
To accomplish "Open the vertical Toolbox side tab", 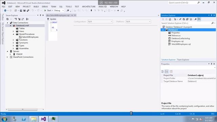I will 3,17.
